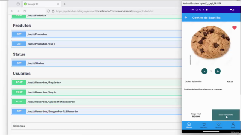Tap the Wi-Fi status icon in emulator
The height and width of the screenshot is (135, 241).
[x=231, y=10]
